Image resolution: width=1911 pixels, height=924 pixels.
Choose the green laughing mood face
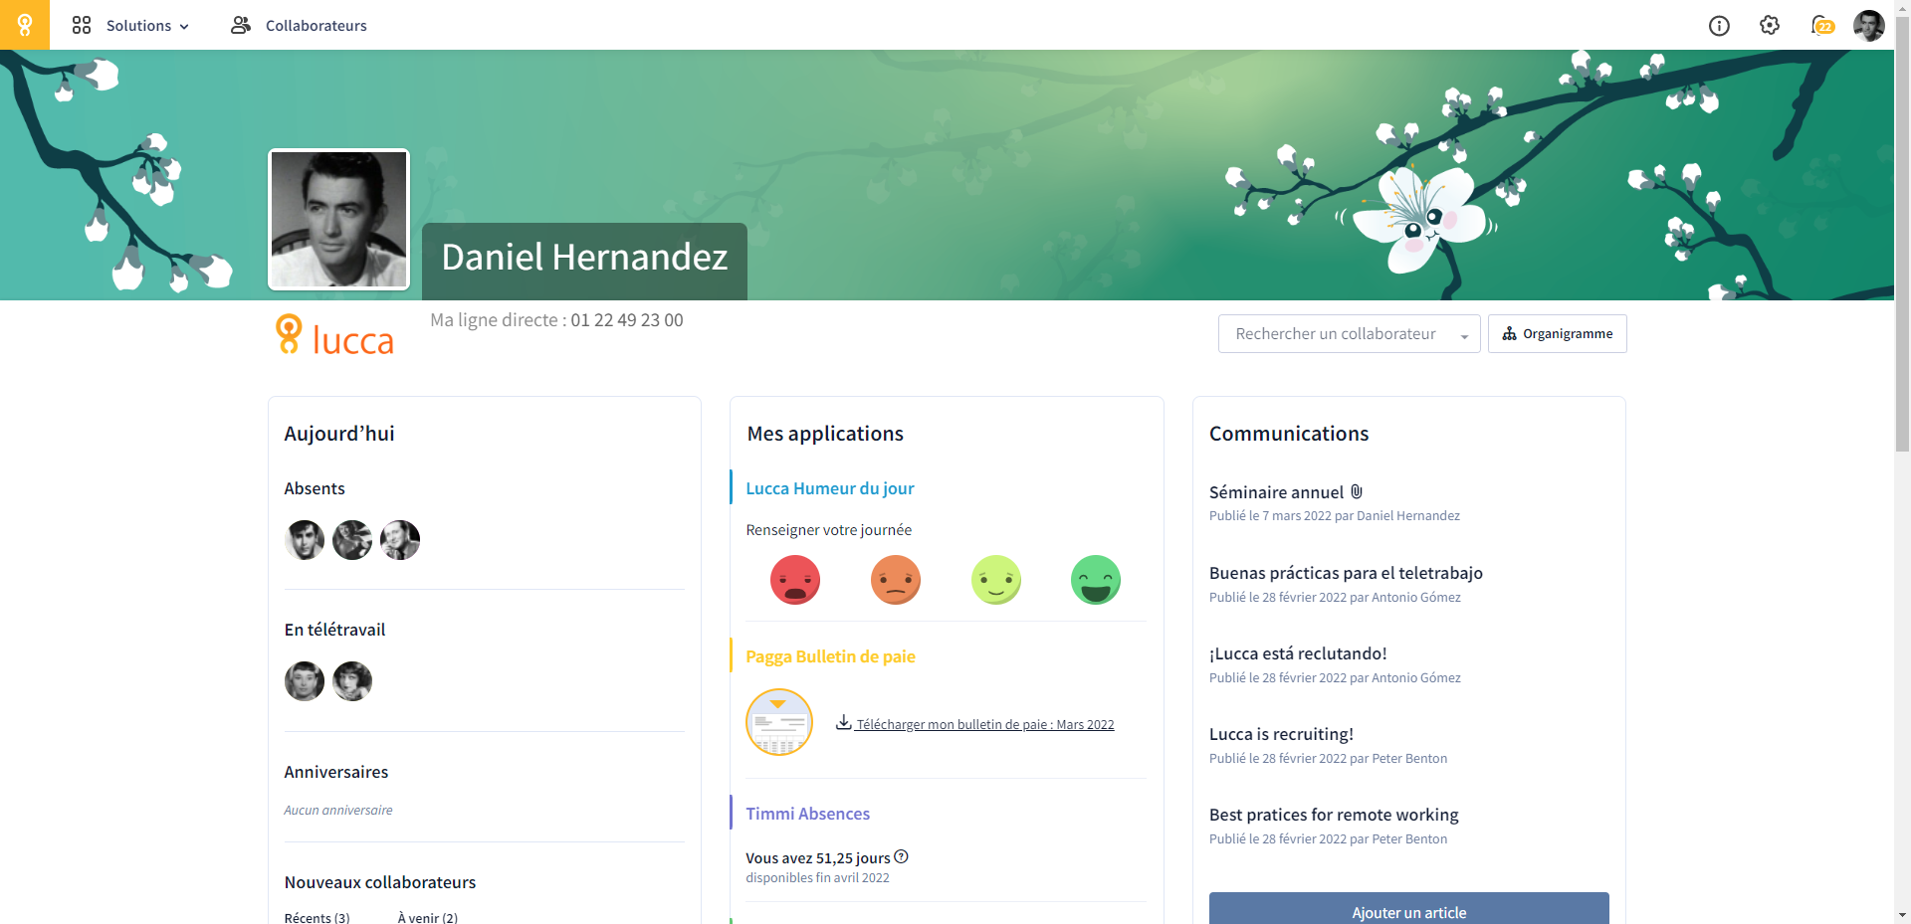click(1096, 580)
